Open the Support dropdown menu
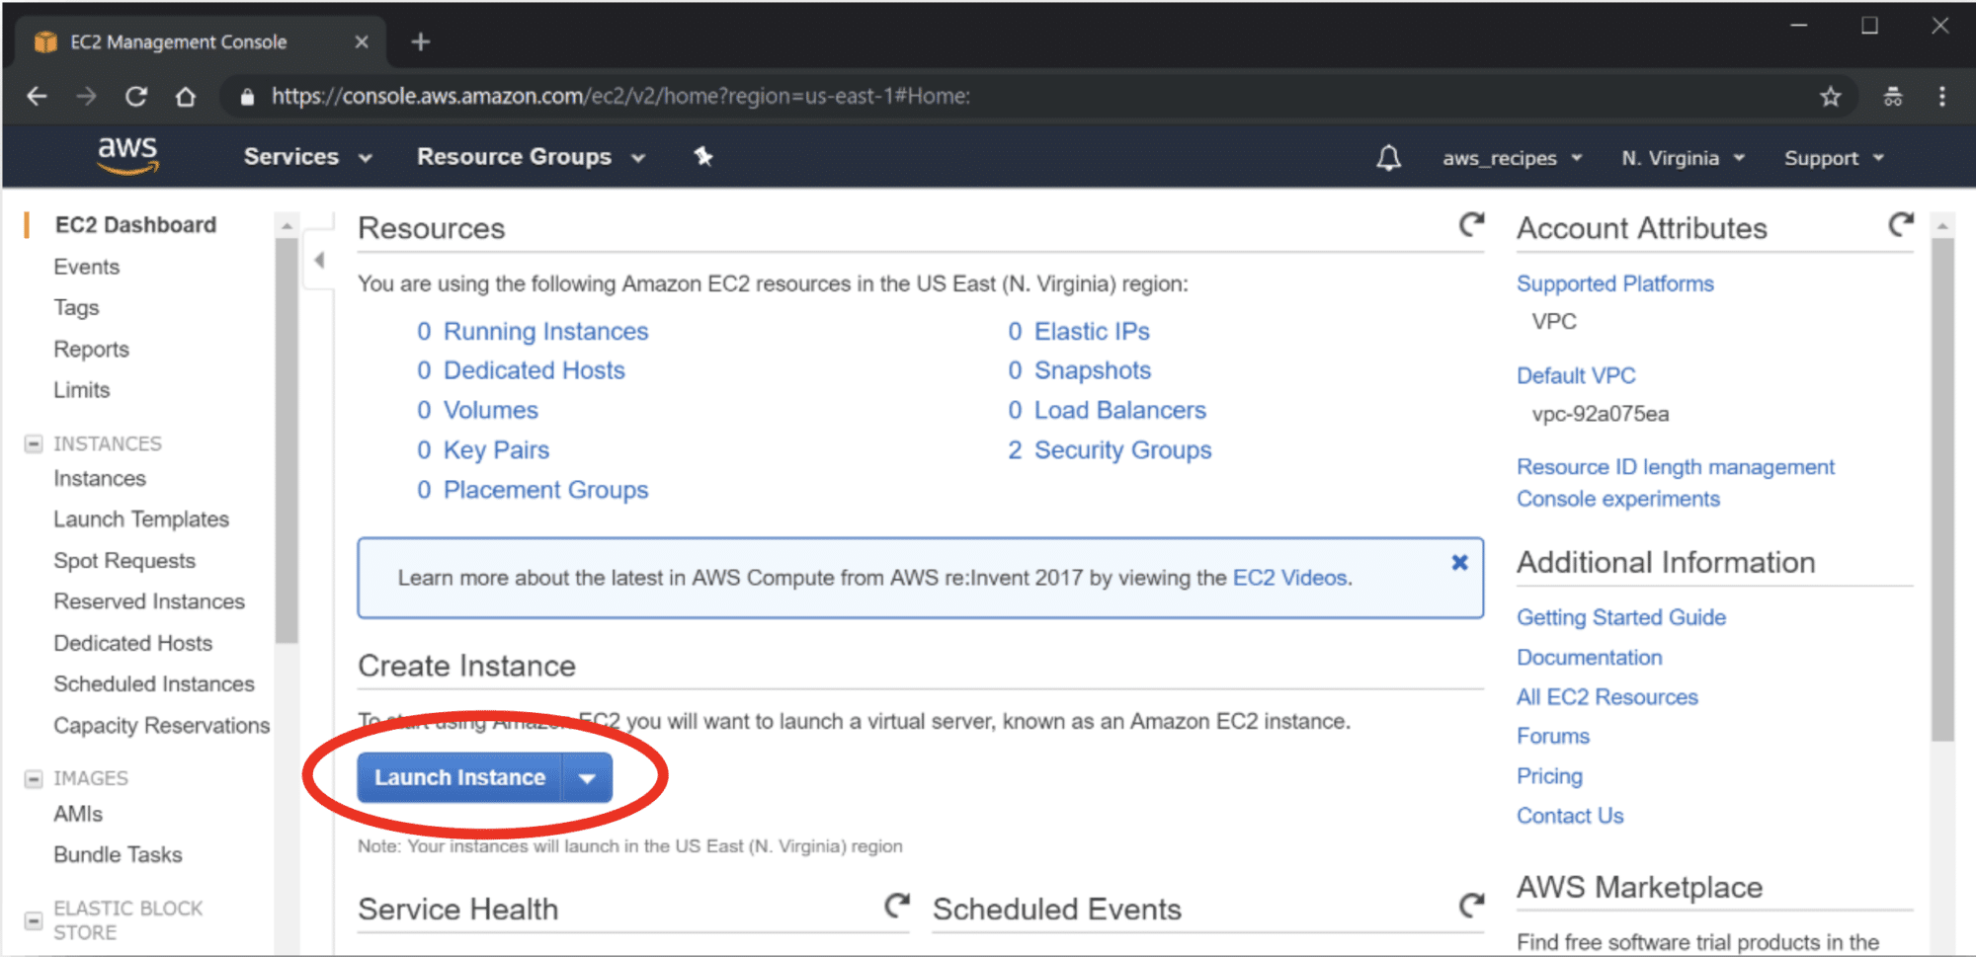Screen dimensions: 1976x957 [x=1834, y=158]
